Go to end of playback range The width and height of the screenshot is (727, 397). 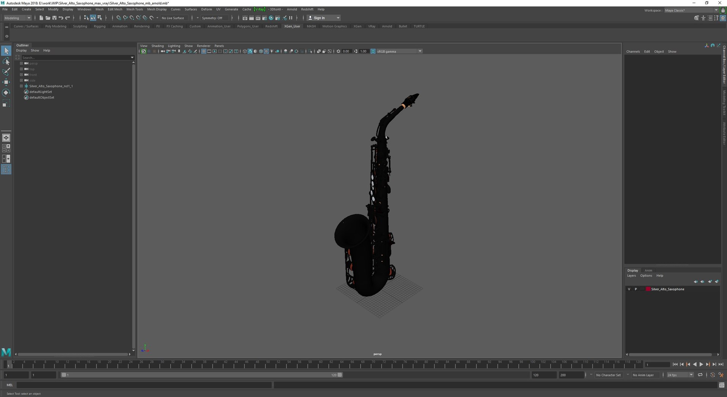(721, 364)
